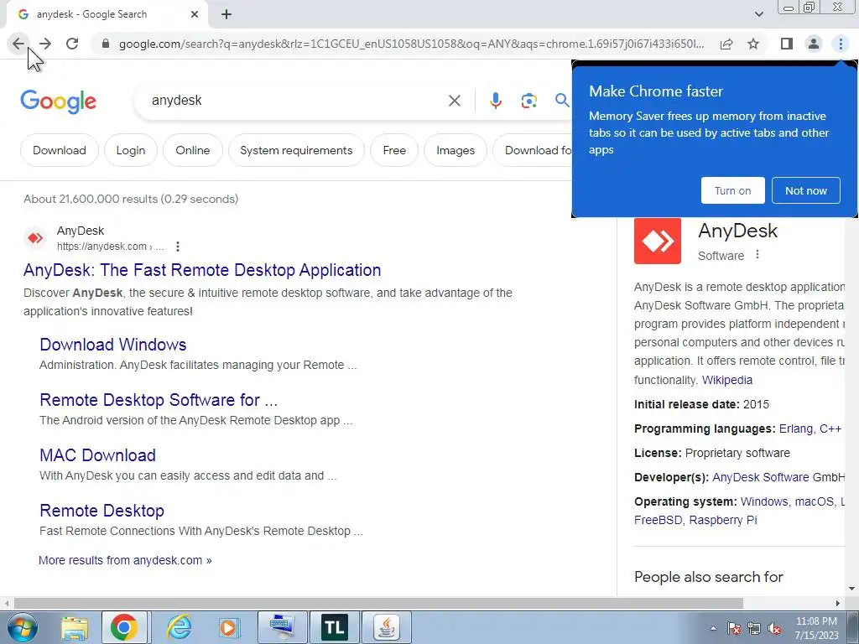This screenshot has width=859, height=644.
Task: Click the https://anydesk.com result URL
Action: (x=110, y=247)
